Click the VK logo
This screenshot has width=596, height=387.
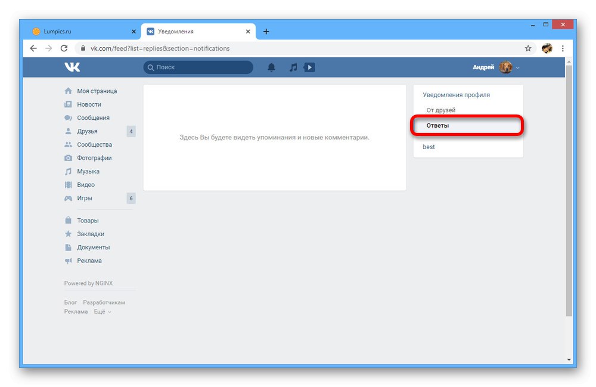tap(72, 67)
